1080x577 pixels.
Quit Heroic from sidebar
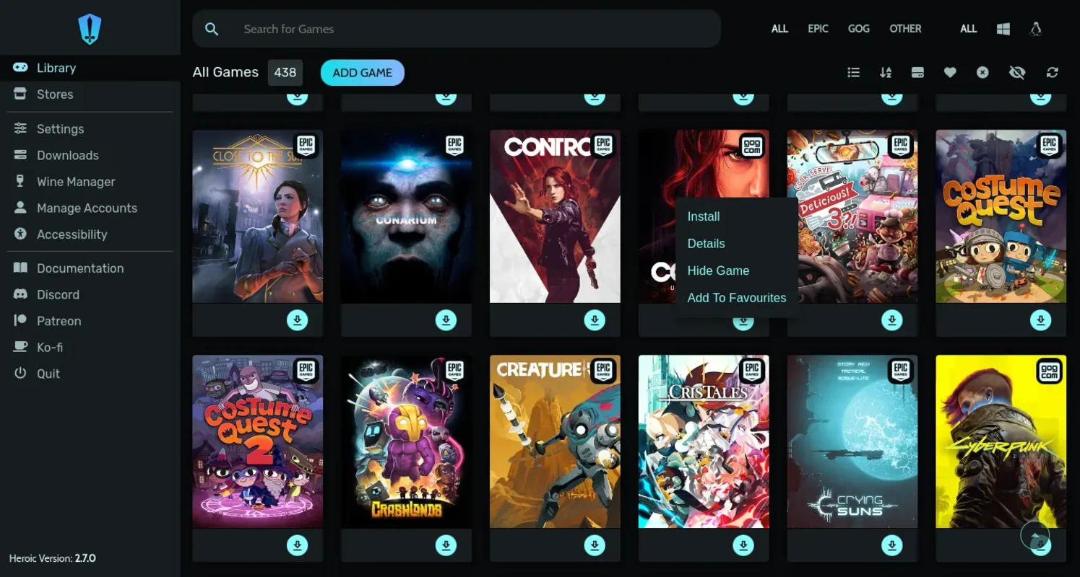coord(48,374)
